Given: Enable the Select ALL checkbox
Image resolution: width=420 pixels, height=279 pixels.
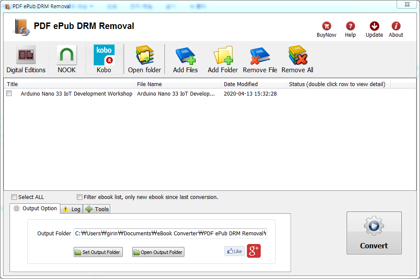Looking at the screenshot, I should pos(14,197).
